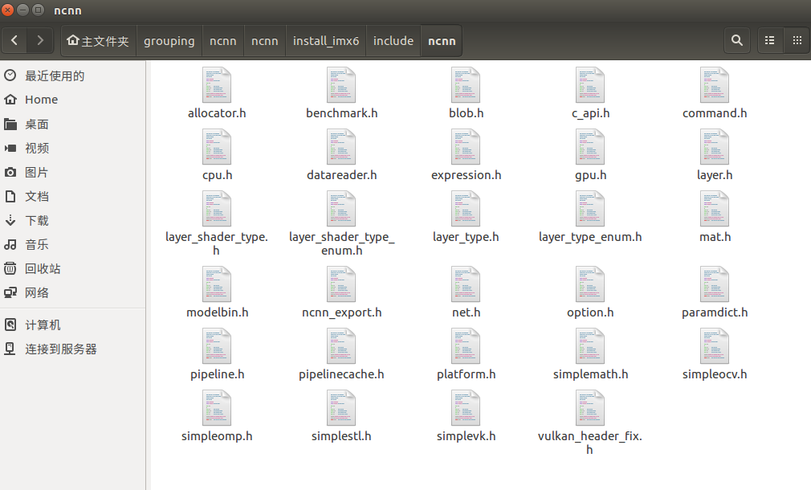Click the include breadcrumb segment
Screen dimensions: 811x490
point(393,41)
